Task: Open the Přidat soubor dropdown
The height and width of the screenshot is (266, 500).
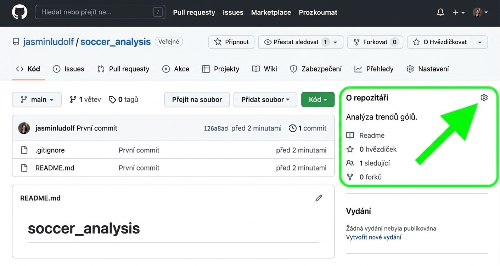Action: pyautogui.click(x=265, y=100)
